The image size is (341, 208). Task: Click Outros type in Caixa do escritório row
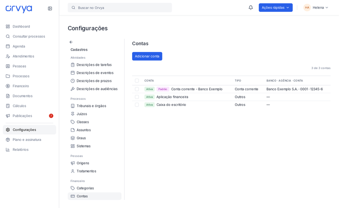(x=240, y=104)
